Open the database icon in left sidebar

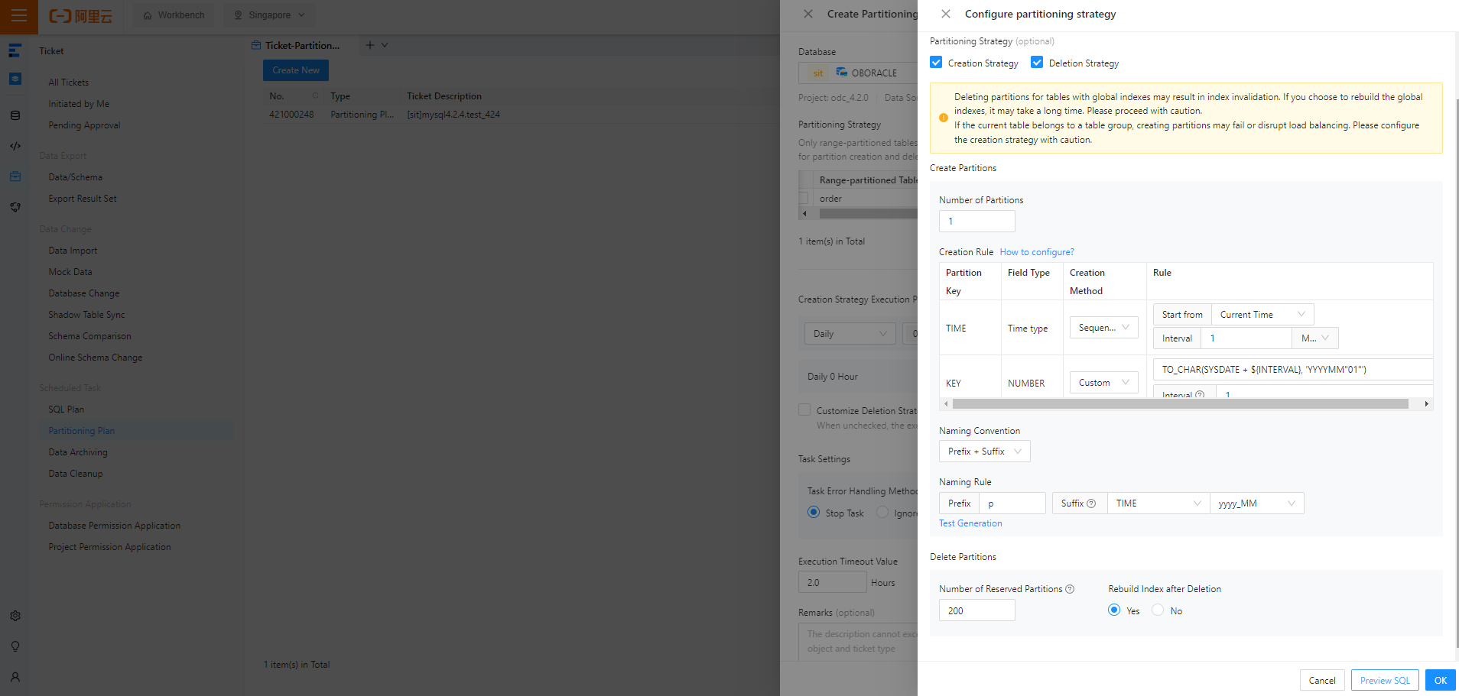point(15,116)
